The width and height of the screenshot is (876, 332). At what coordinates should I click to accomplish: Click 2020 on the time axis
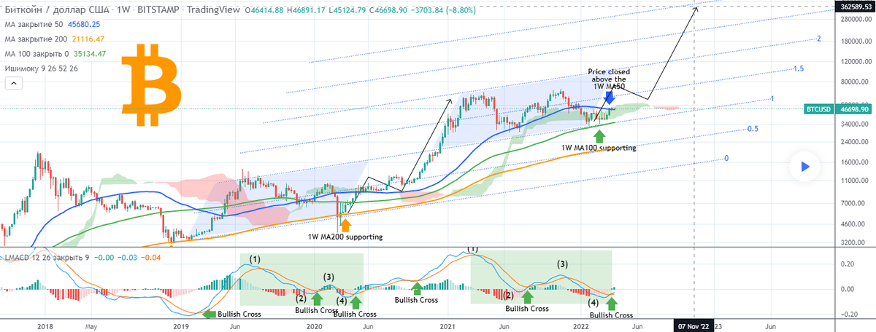315,327
